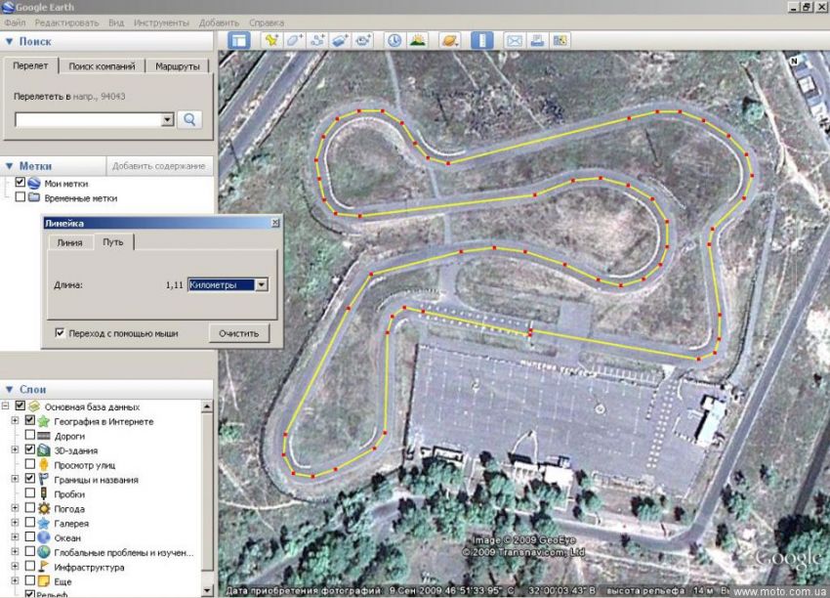This screenshot has width=830, height=598.
Task: Switch planets with the Saturn icon
Action: click(x=450, y=41)
